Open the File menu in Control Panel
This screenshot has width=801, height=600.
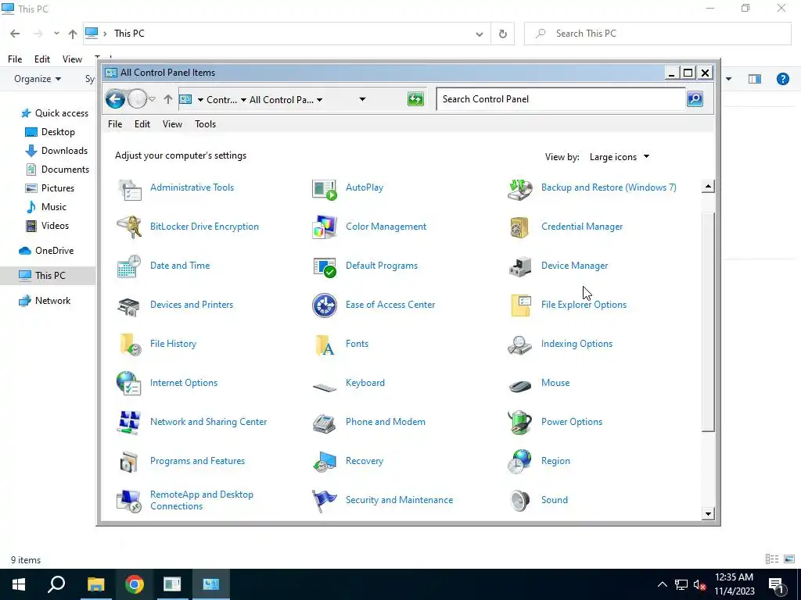(x=115, y=124)
